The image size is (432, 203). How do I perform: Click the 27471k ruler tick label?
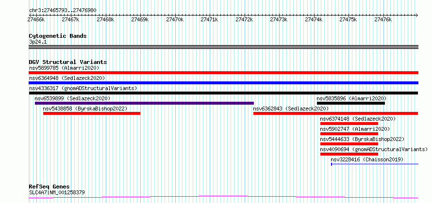[210, 19]
